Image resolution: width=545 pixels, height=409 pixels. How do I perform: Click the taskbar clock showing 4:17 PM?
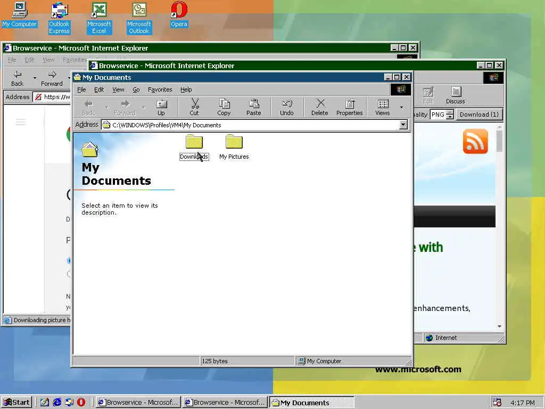point(523,403)
